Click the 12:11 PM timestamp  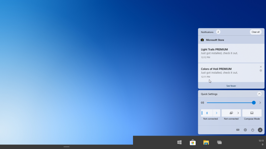[x=206, y=77]
